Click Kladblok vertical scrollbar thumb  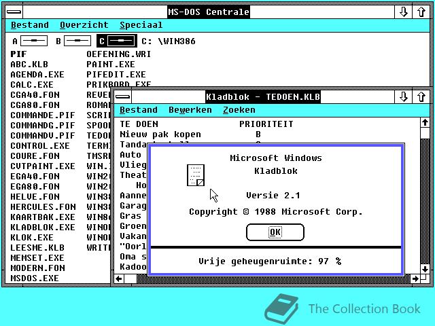(x=425, y=133)
